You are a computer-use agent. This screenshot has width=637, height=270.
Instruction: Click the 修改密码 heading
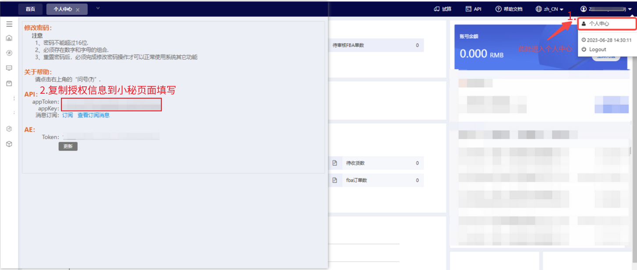(x=38, y=28)
